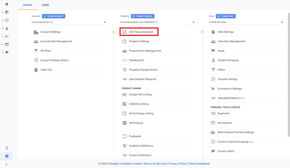The width and height of the screenshot is (290, 168).
Task: Expand the Behavior section arrow
Action: [x=3, y=44]
